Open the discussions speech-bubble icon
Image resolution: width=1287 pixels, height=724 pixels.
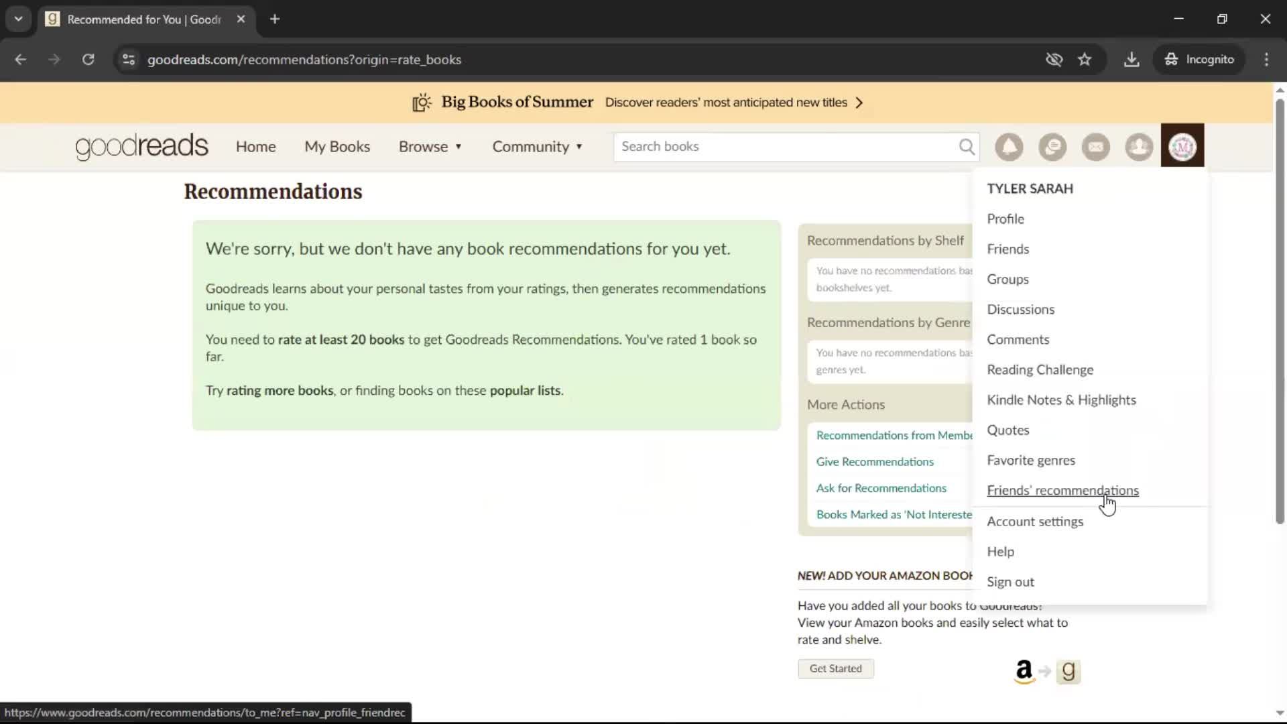[x=1052, y=147]
